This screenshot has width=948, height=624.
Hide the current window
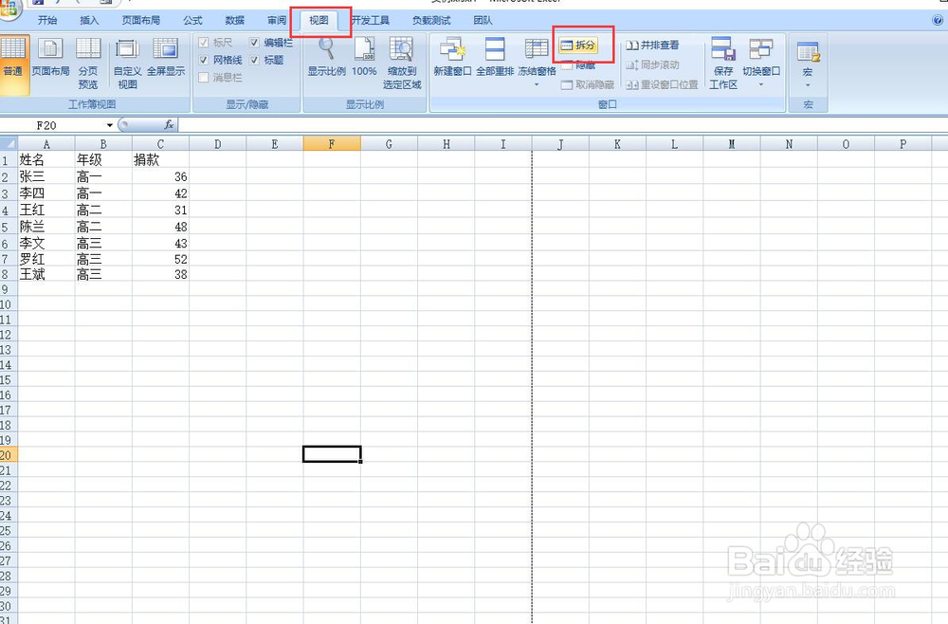(578, 64)
